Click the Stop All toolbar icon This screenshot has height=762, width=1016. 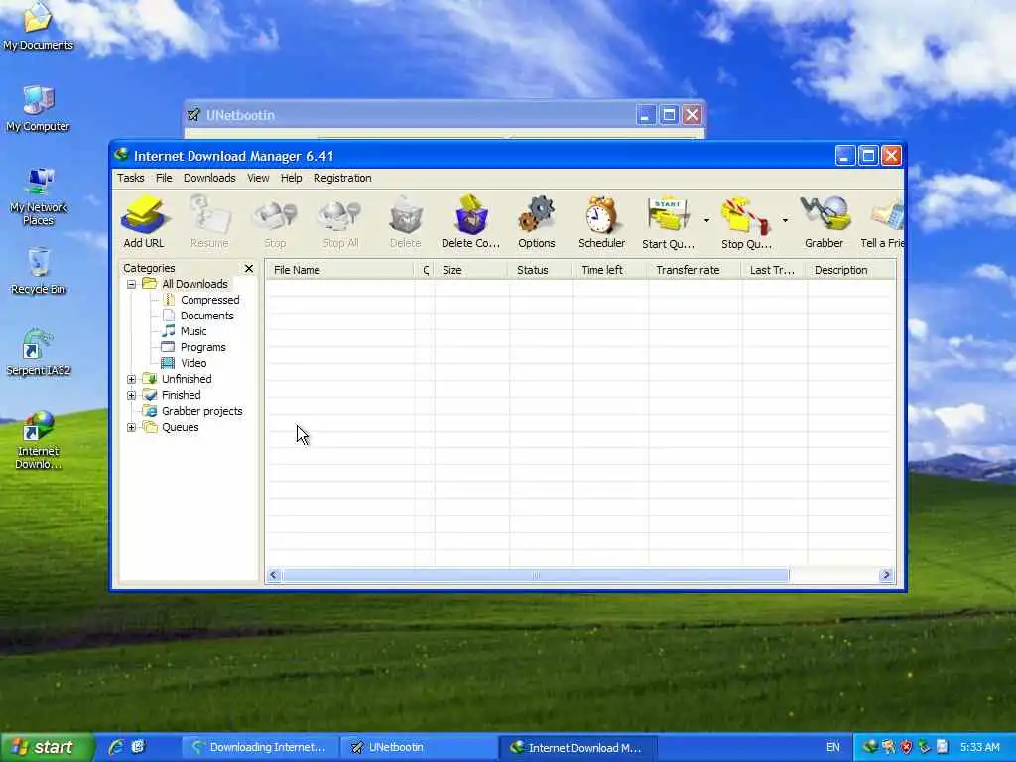(340, 222)
